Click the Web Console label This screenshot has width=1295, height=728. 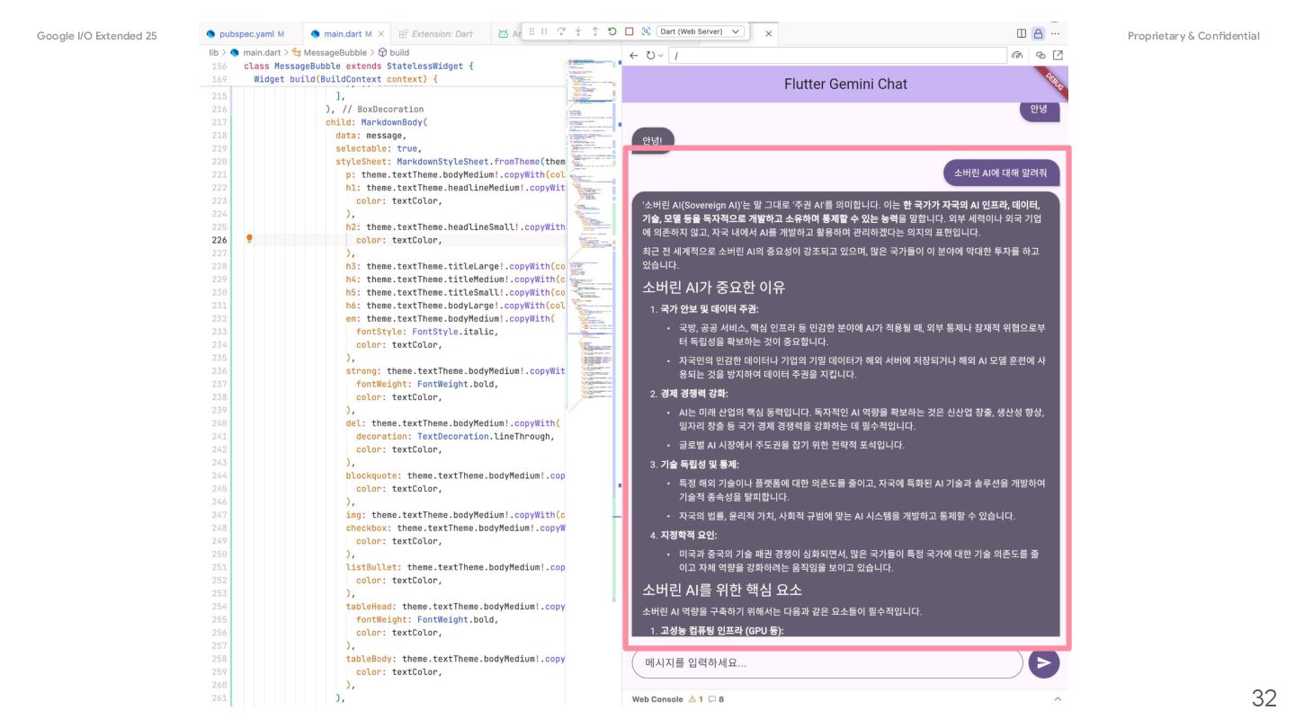pyautogui.click(x=657, y=699)
